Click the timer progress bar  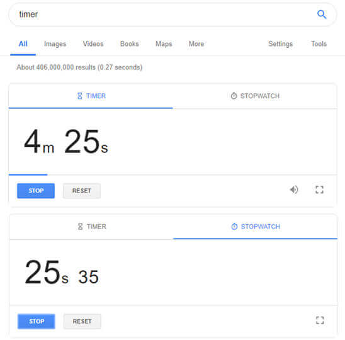click(172, 175)
